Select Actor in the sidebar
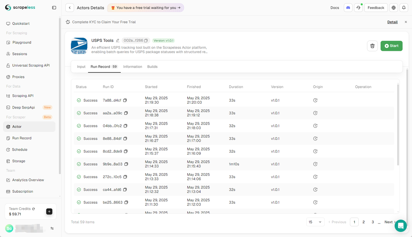The width and height of the screenshot is (412, 237). (29, 127)
